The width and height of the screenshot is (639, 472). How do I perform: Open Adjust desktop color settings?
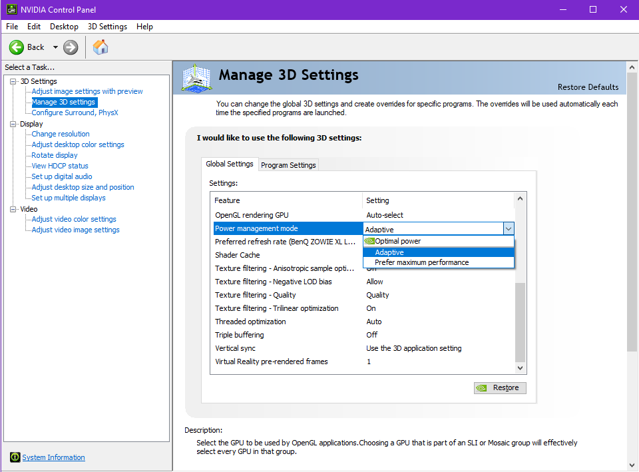78,144
